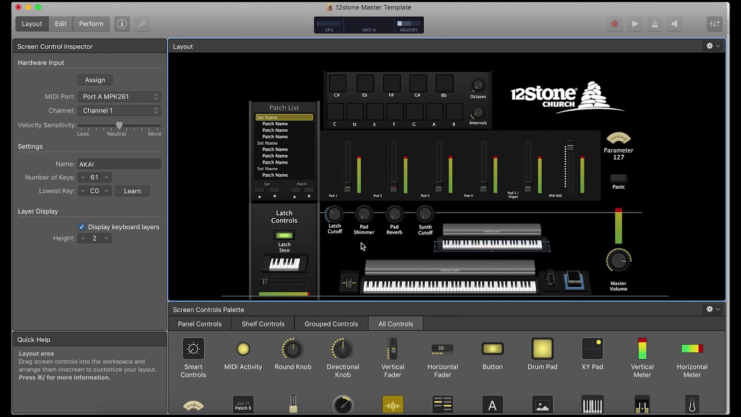Open the mixer icon in the toolbar

tap(715, 24)
